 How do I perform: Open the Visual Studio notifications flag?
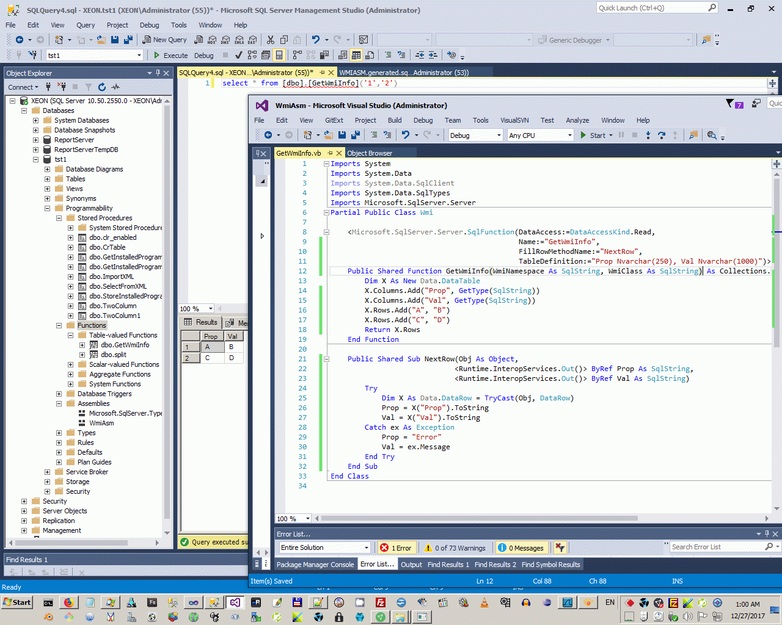pyautogui.click(x=730, y=104)
